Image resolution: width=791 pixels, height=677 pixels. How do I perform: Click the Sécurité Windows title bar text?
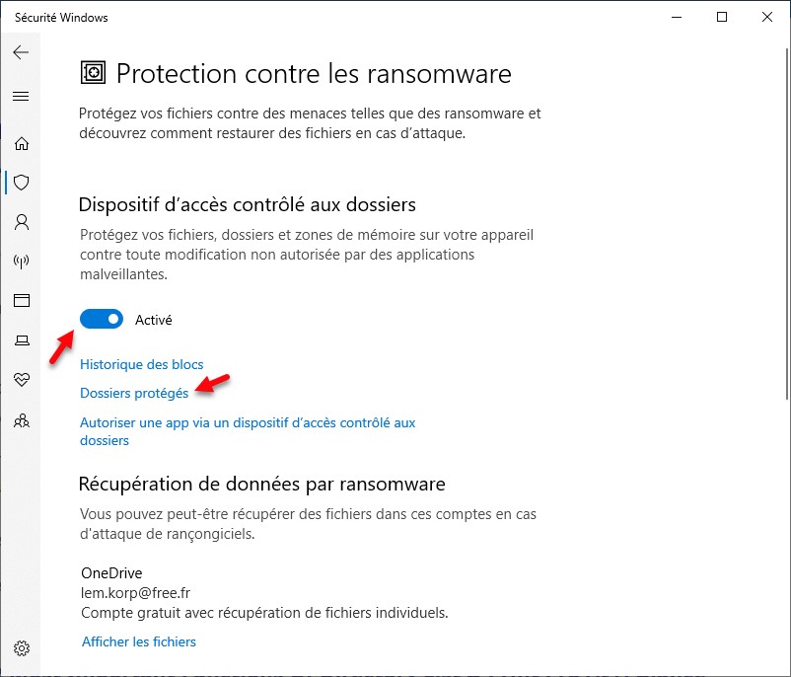pos(61,18)
